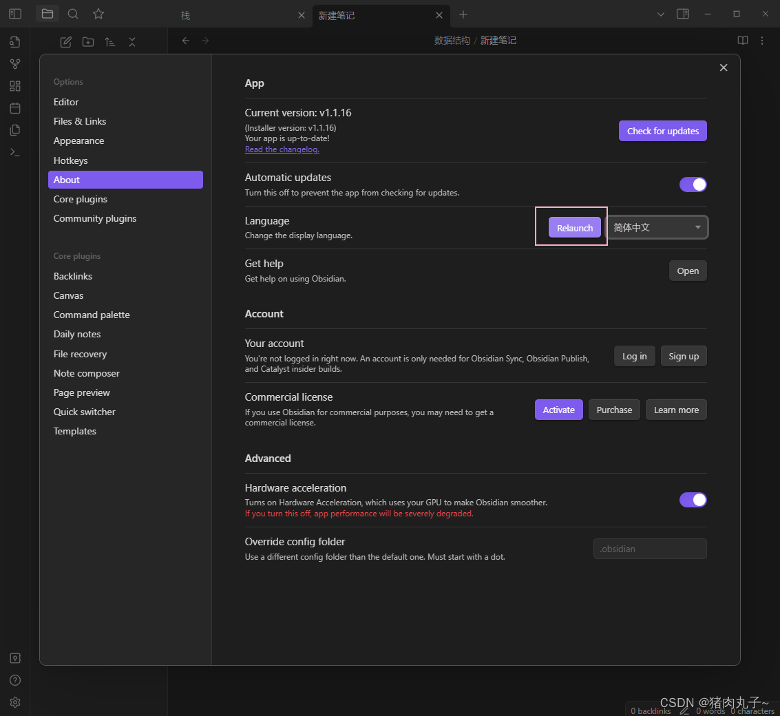This screenshot has height=716, width=780.
Task: Open Community plugins settings
Action: [125, 218]
